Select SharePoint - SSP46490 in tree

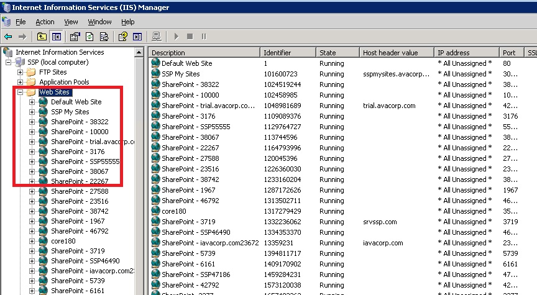click(85, 261)
